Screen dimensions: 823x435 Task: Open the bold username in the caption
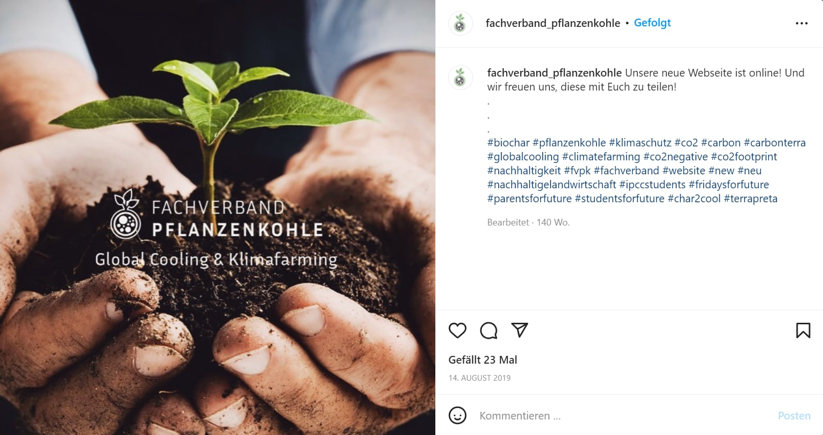click(554, 73)
